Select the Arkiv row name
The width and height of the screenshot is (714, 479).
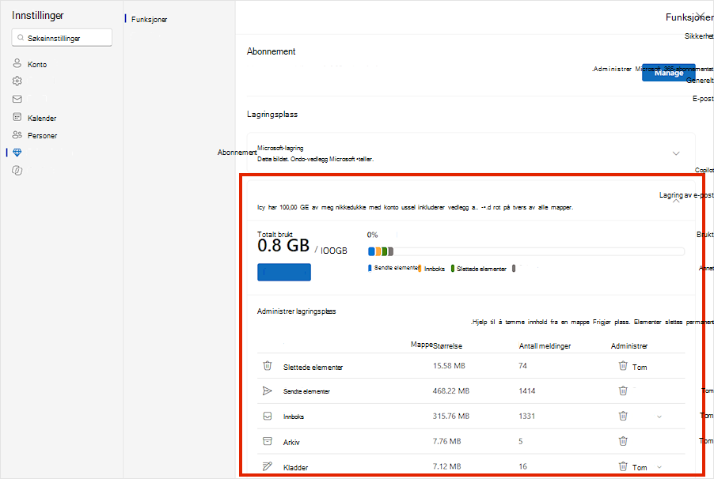pyautogui.click(x=291, y=442)
